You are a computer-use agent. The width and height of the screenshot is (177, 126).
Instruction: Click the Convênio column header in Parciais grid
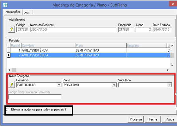pos(48,46)
